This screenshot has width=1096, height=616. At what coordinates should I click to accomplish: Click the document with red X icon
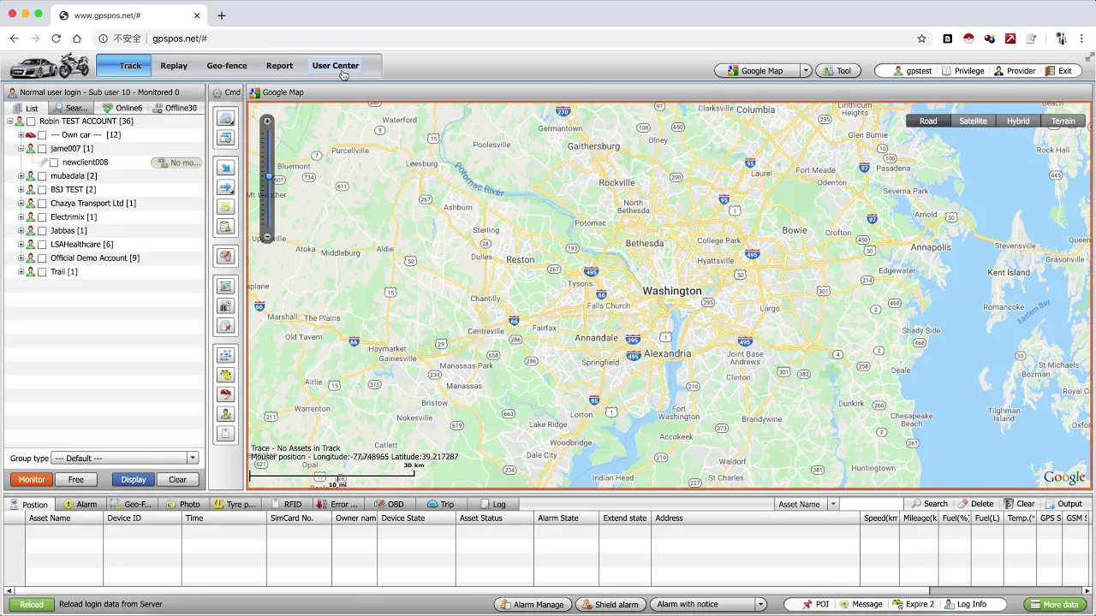[226, 325]
